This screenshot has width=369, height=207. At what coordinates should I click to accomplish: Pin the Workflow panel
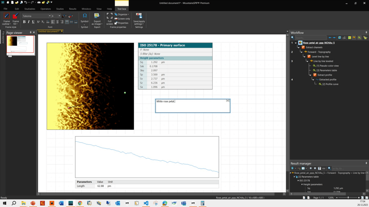[x=366, y=33]
